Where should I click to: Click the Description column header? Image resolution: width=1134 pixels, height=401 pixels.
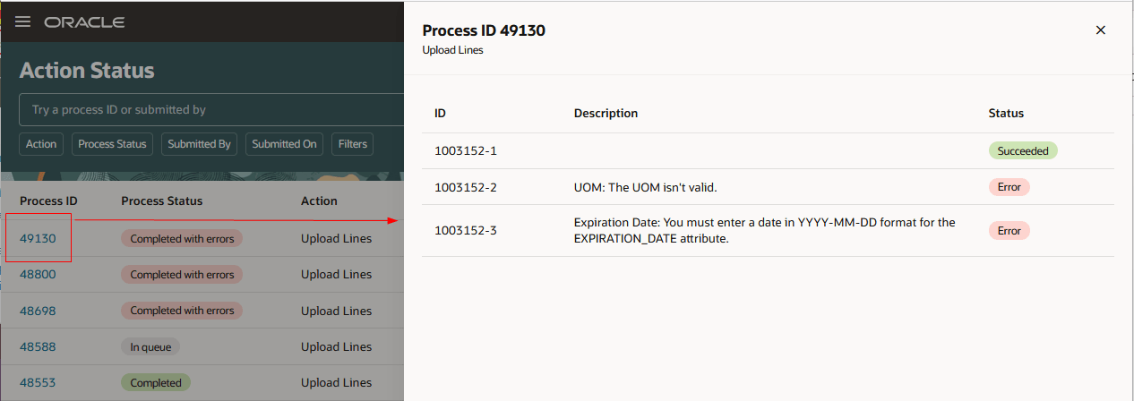tap(606, 114)
